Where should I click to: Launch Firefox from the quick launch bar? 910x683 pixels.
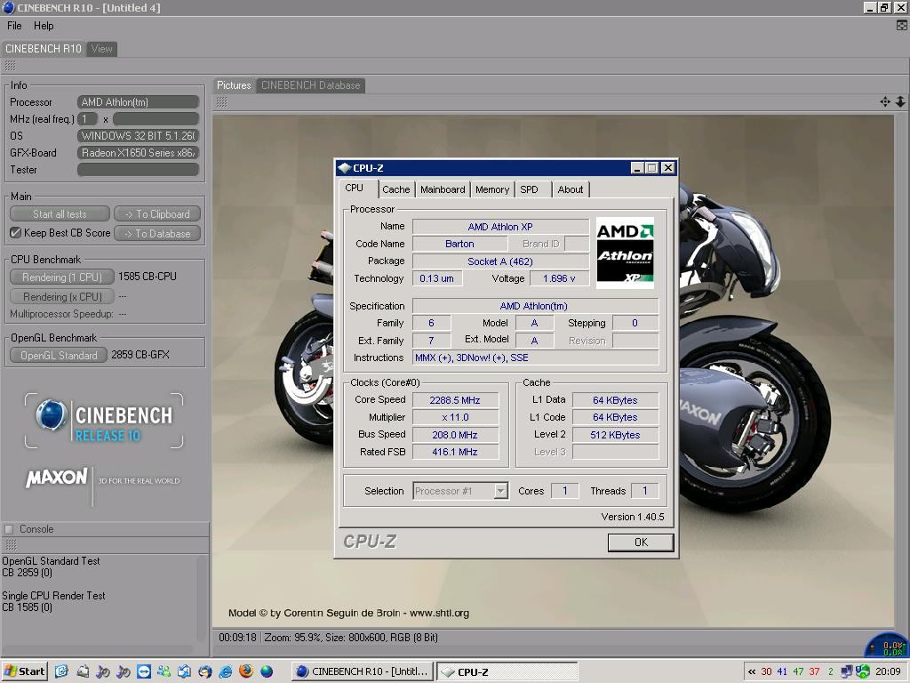pos(246,671)
